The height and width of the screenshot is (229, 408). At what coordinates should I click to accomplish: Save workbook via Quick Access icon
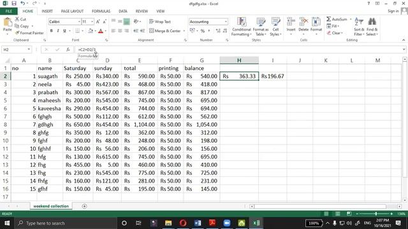14,3
